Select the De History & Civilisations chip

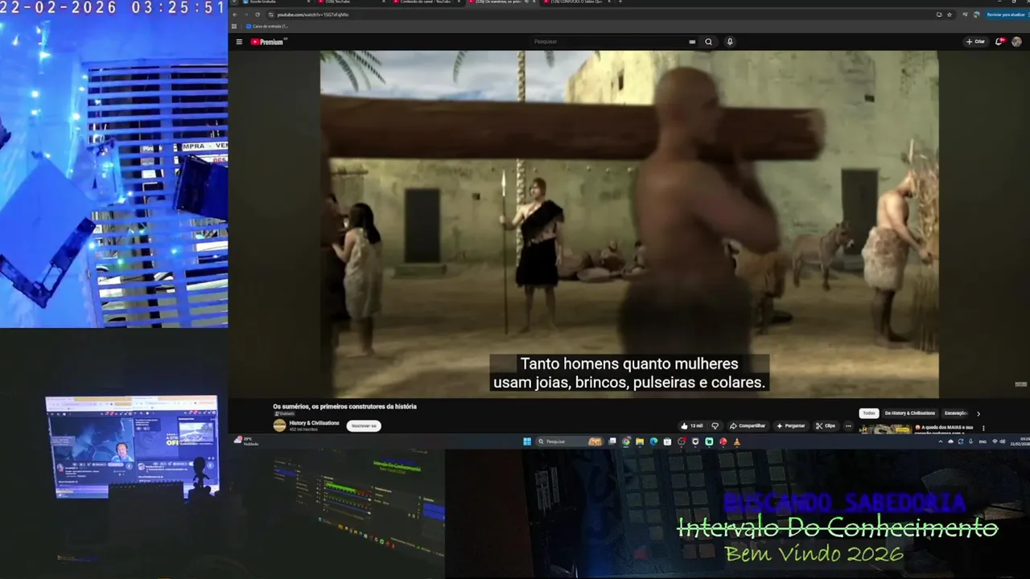[910, 413]
